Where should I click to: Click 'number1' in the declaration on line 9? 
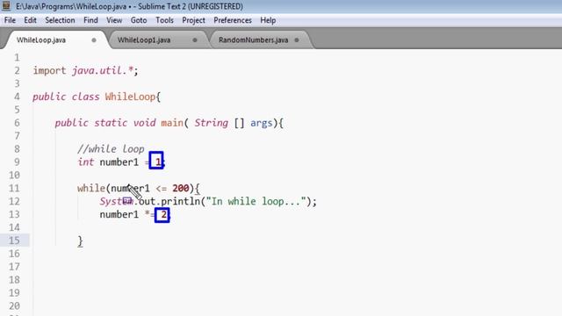119,162
